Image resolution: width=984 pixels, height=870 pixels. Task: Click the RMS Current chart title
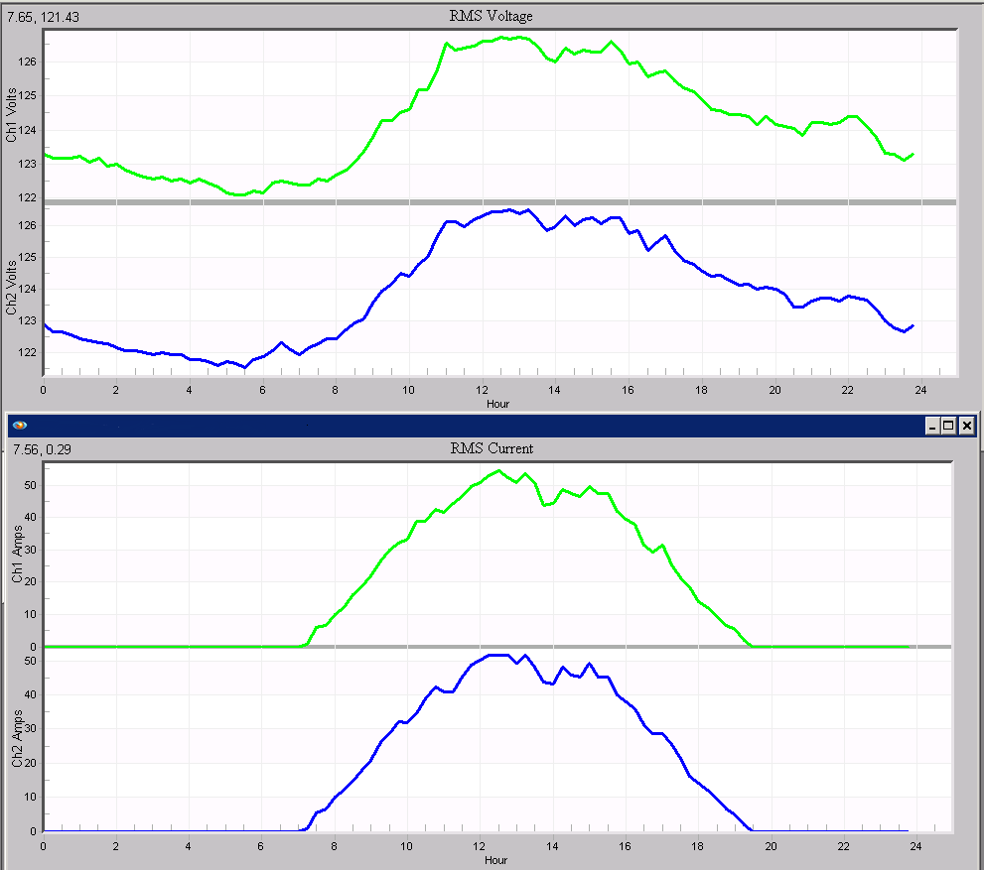point(492,448)
